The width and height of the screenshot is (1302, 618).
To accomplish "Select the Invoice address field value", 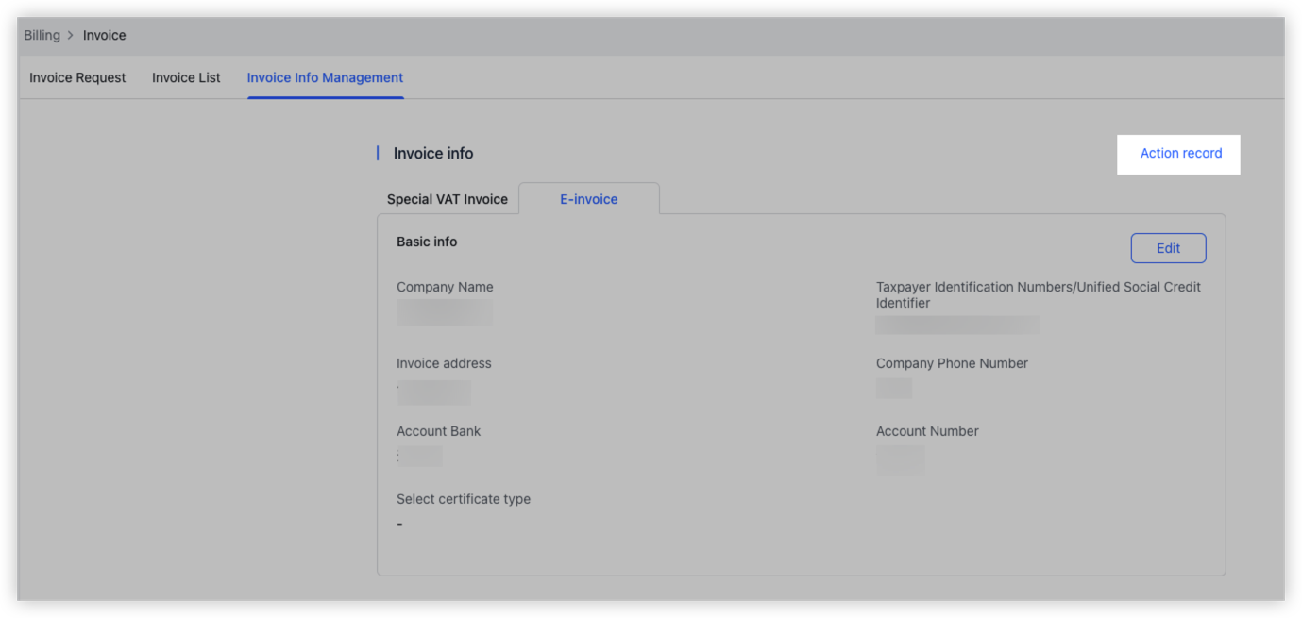I will [434, 392].
